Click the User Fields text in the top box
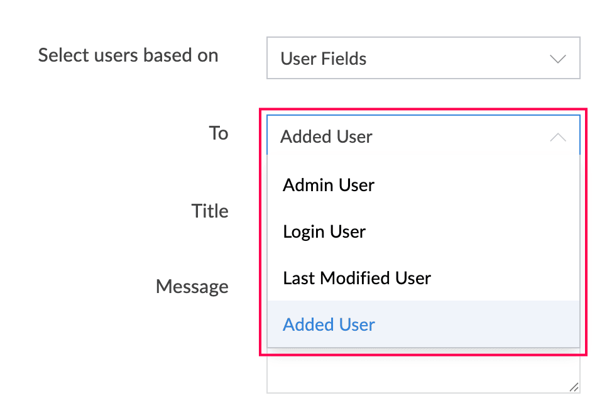 (323, 59)
